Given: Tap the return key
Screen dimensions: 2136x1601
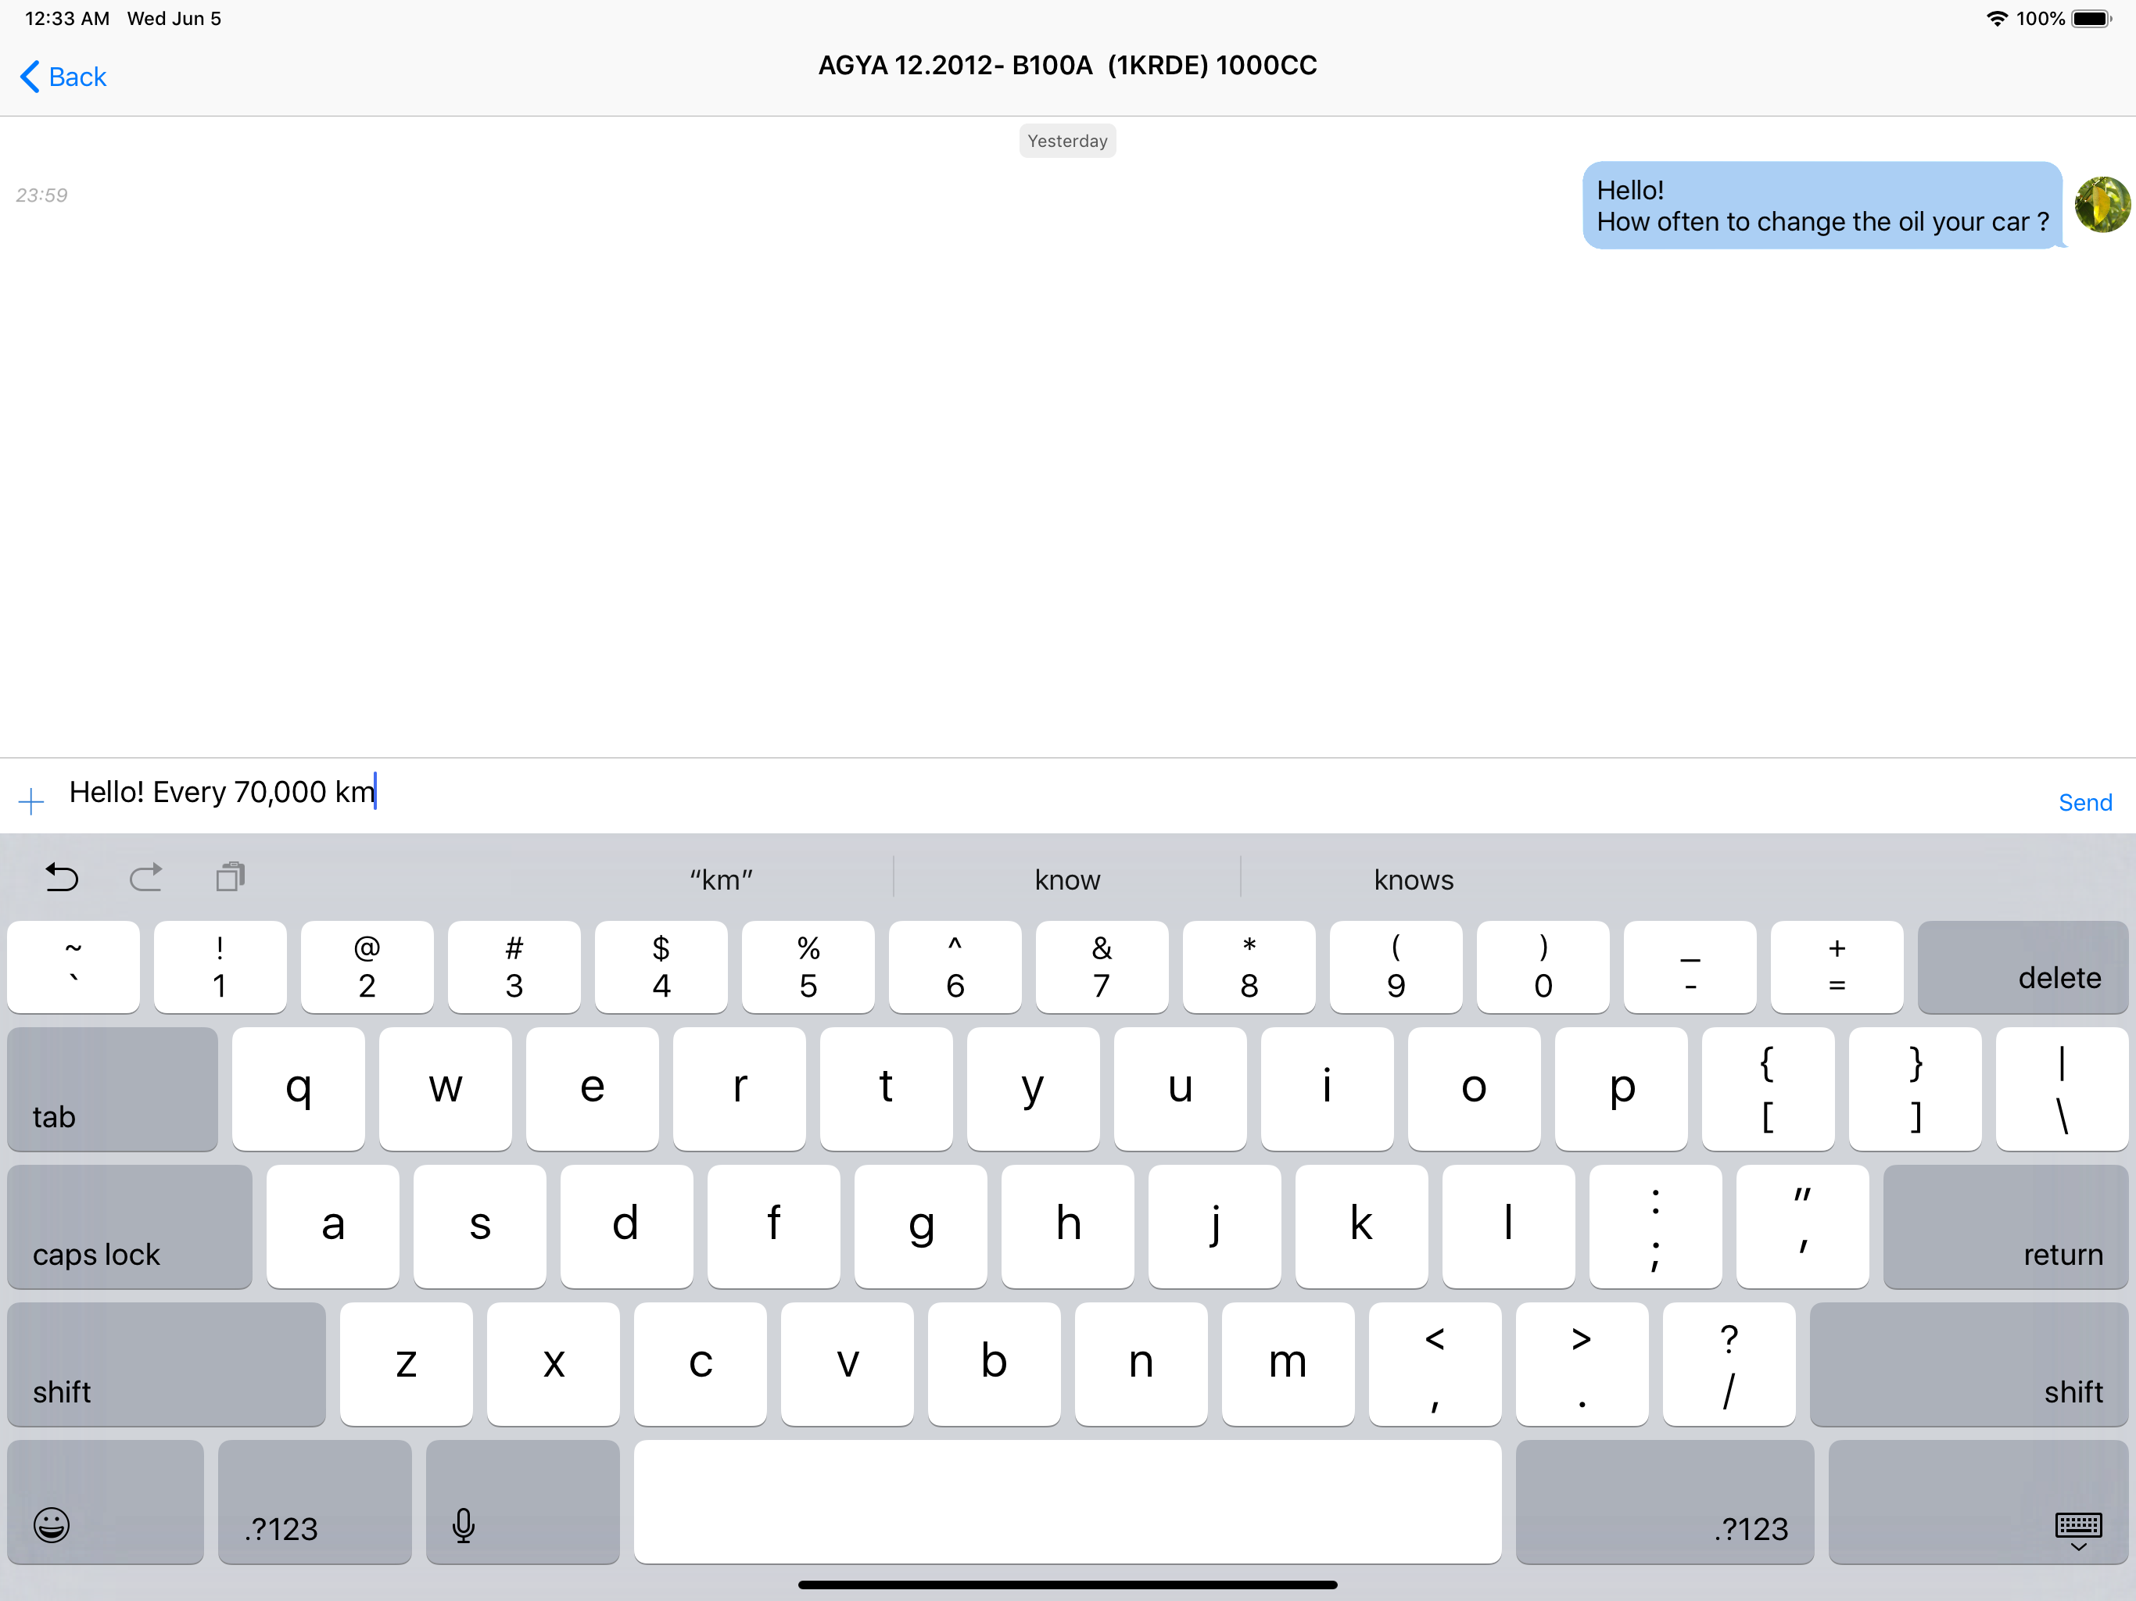Looking at the screenshot, I should pyautogui.click(x=2005, y=1227).
